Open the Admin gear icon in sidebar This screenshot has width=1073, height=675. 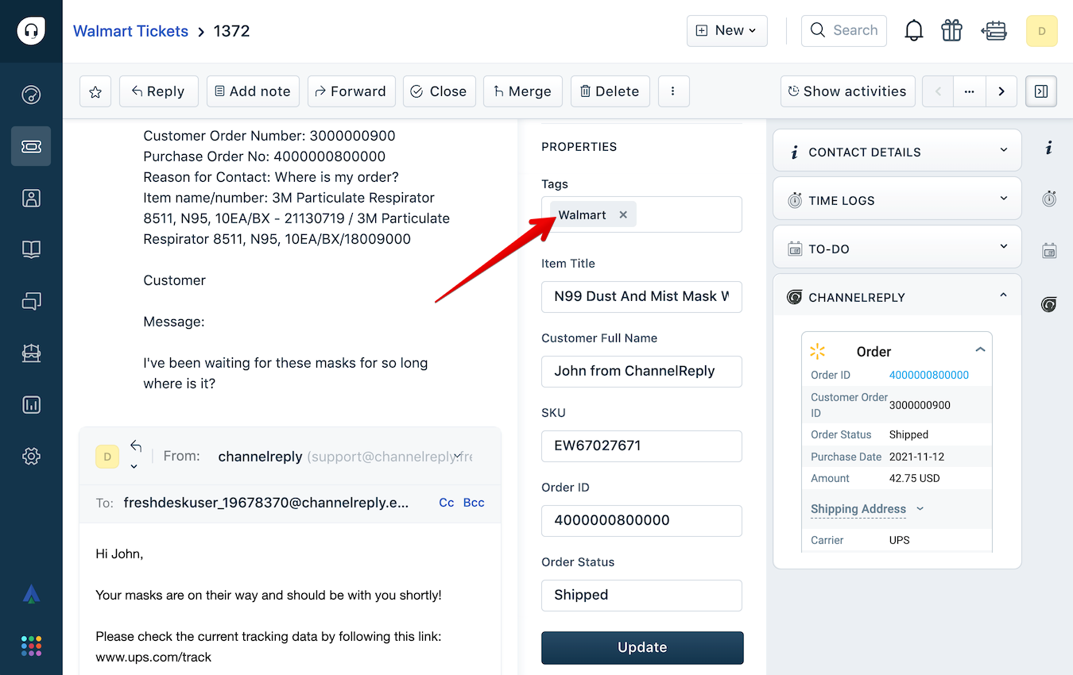[x=31, y=457]
